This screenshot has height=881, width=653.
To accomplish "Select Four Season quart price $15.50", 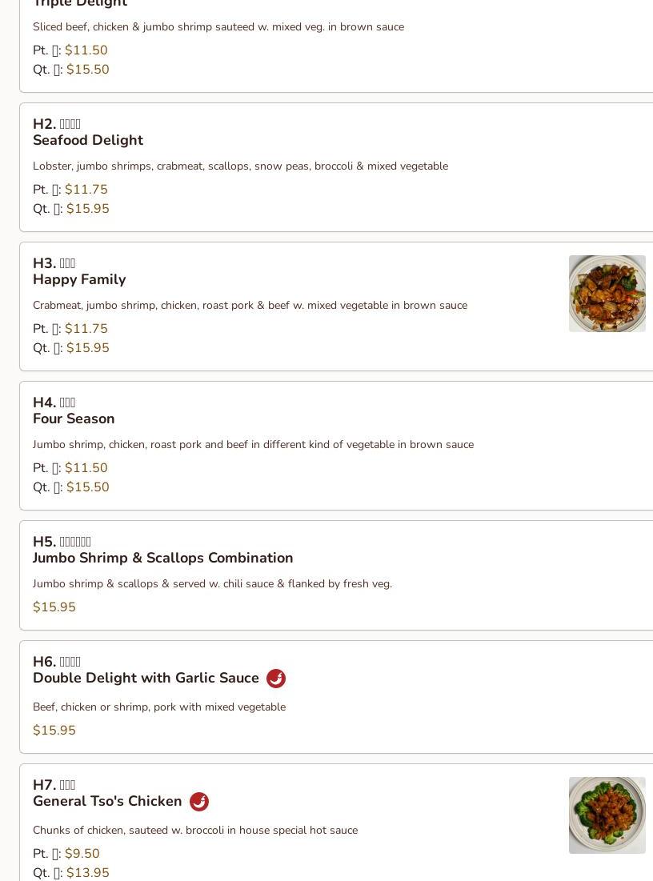I will (x=88, y=487).
